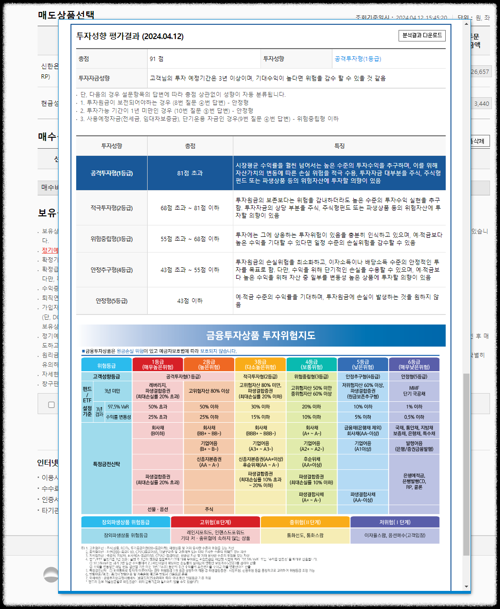Click the popup scrollbar down arrow

(x=466, y=587)
